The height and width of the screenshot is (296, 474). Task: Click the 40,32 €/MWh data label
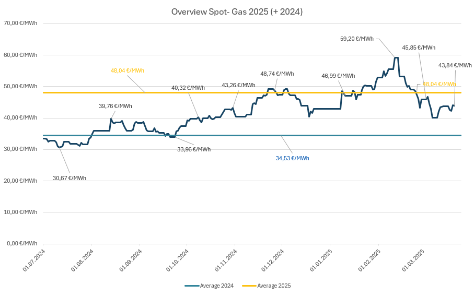pos(188,88)
